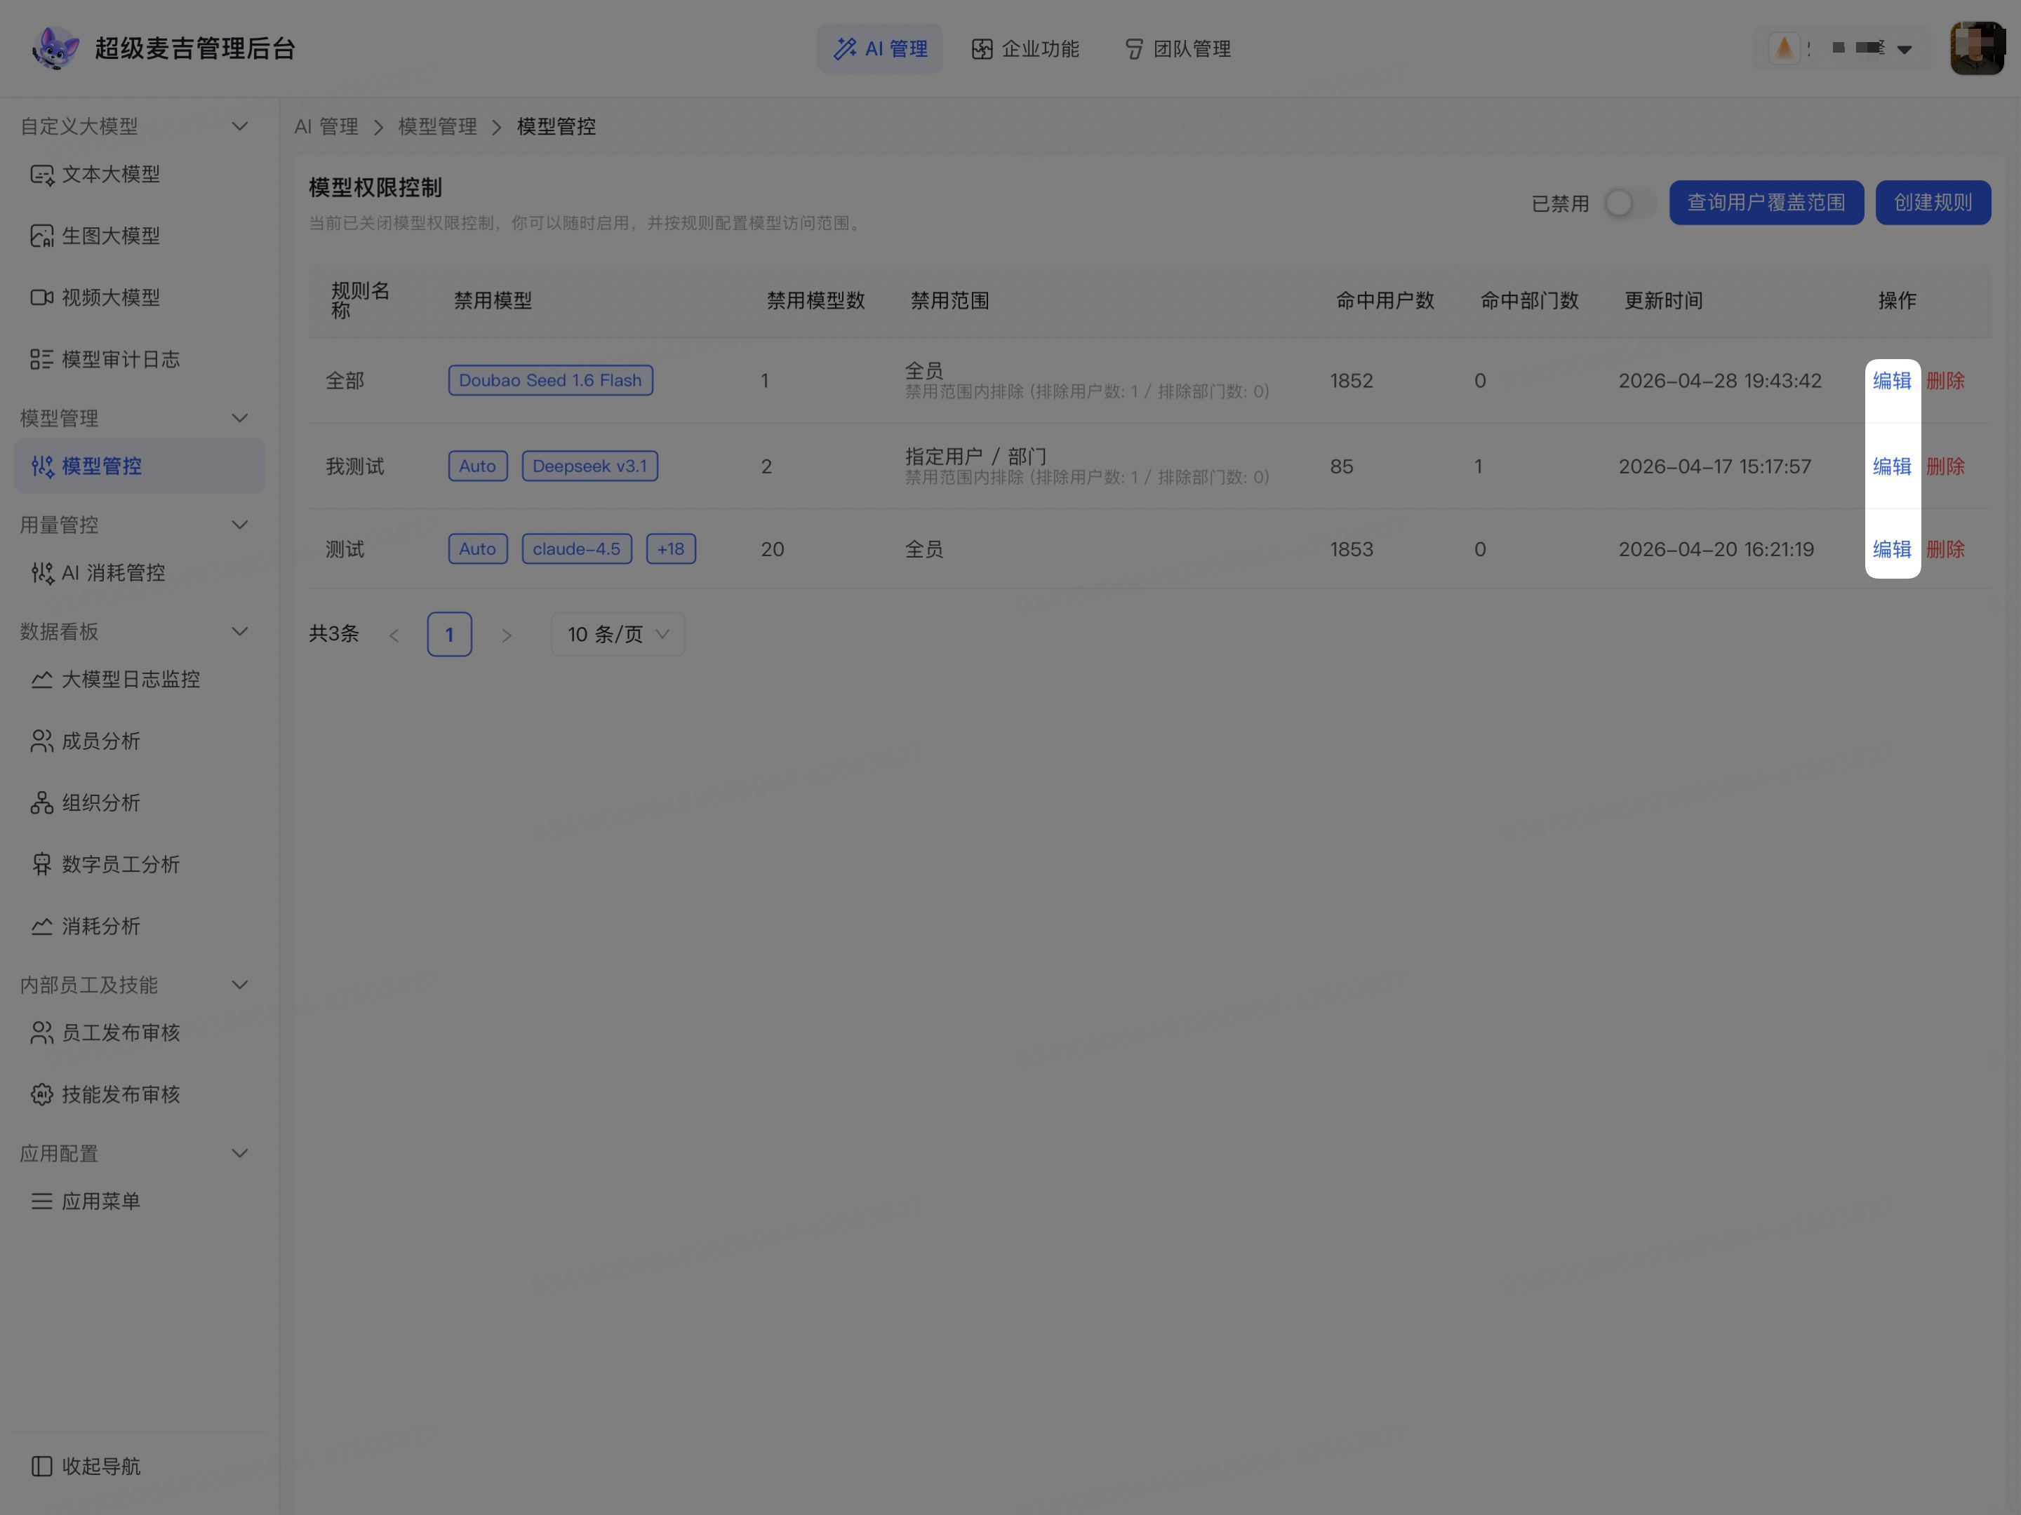This screenshot has width=2021, height=1515.
Task: Click the 1853 hit user count
Action: (1352, 550)
